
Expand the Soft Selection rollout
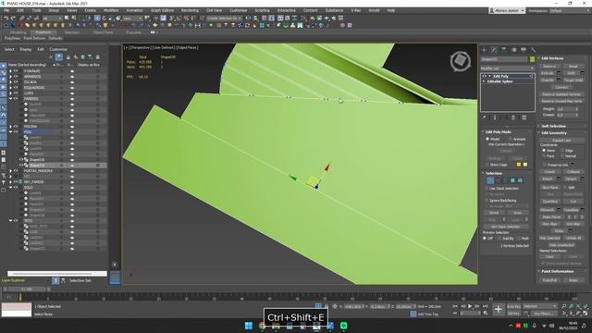pos(553,126)
